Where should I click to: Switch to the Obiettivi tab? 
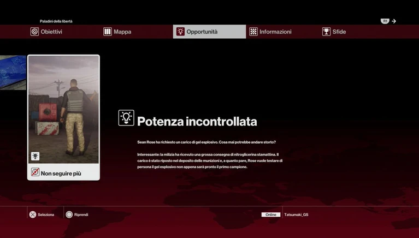click(51, 32)
